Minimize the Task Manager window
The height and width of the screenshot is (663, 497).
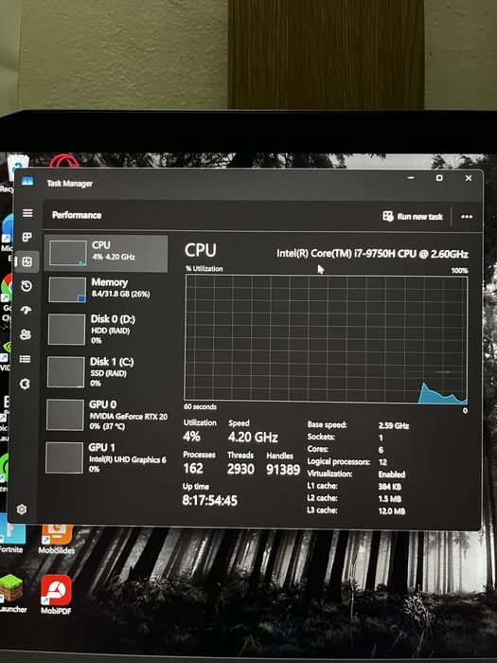tap(411, 178)
